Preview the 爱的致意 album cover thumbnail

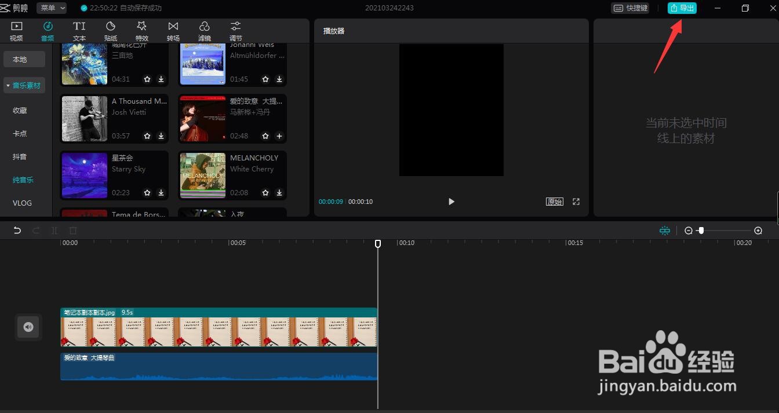203,119
